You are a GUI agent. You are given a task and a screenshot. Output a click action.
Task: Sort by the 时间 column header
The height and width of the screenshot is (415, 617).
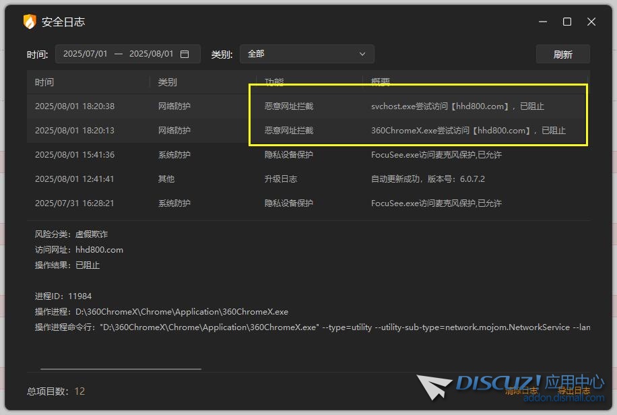[44, 82]
